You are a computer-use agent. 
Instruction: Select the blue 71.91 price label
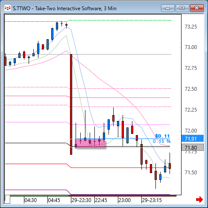(x=193, y=139)
